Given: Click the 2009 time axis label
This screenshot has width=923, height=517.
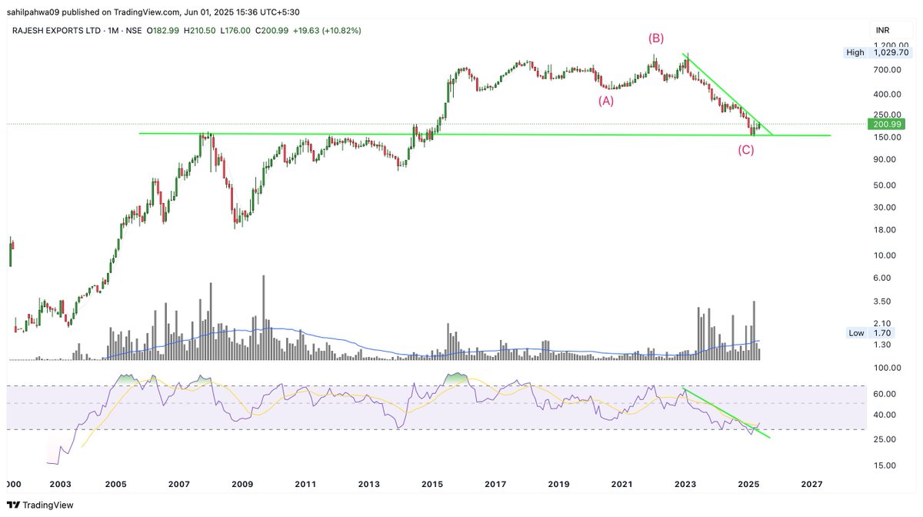Looking at the screenshot, I should click(x=242, y=485).
